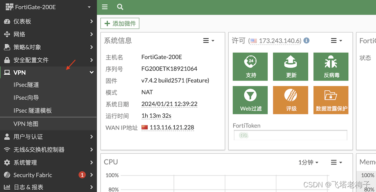Click the license server address 173.243.140.6
This screenshot has height=192, width=376.
click(x=279, y=41)
